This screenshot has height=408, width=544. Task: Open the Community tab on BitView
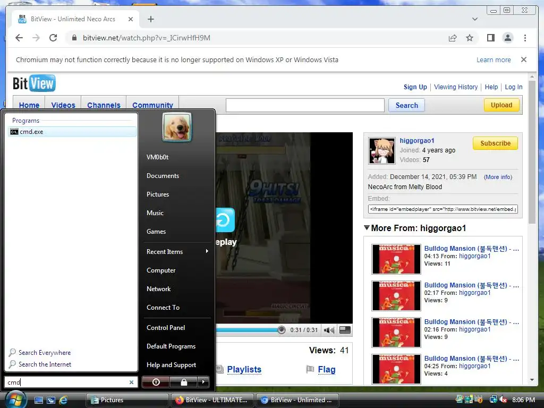[x=152, y=105]
